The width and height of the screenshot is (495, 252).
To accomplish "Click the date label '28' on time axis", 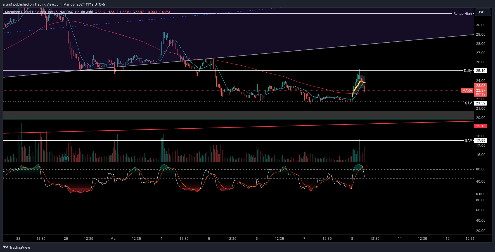I will [x=18, y=239].
